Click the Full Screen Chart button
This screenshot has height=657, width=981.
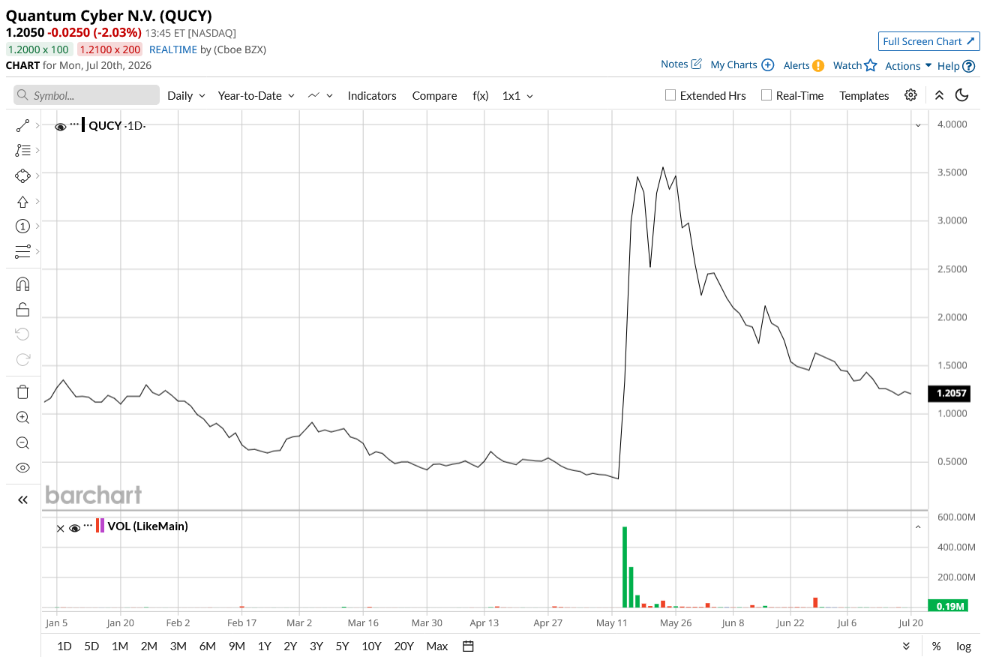click(x=928, y=41)
